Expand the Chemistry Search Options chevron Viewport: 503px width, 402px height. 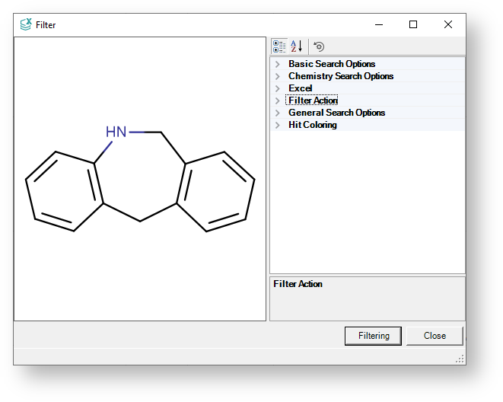tap(278, 76)
